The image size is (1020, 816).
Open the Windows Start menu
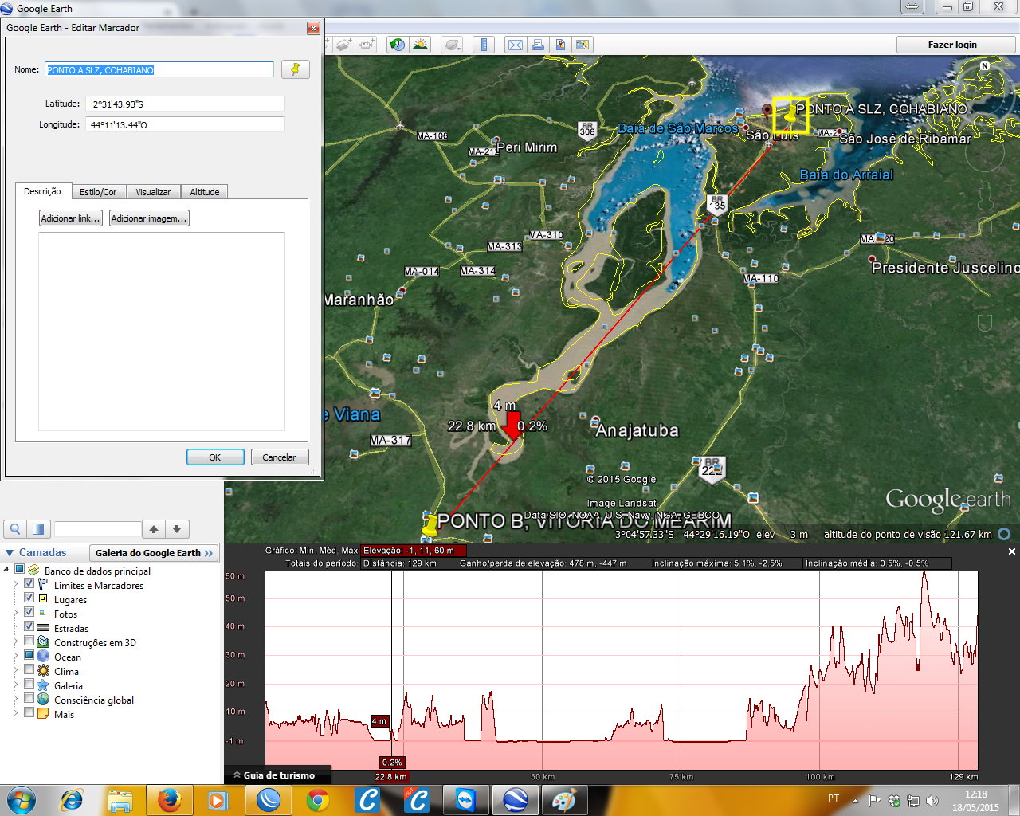pyautogui.click(x=22, y=800)
